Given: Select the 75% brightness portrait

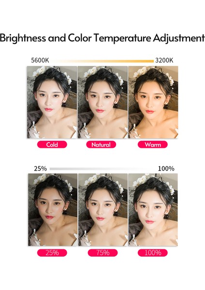Looking at the screenshot, I should (x=103, y=210).
